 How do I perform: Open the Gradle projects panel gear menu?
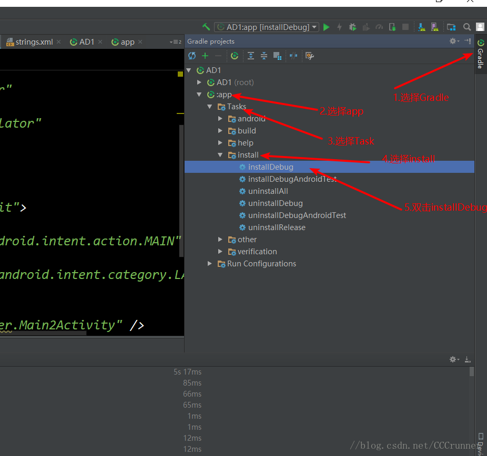(454, 41)
